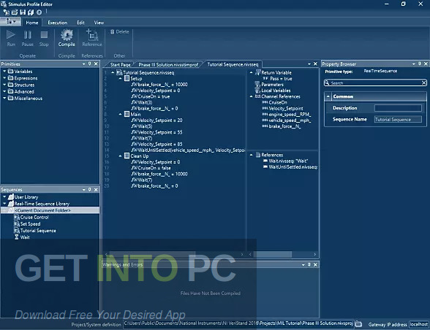Image resolution: width=430 pixels, height=330 pixels.
Task: Expand User Library in Sequences panel
Action: [4, 197]
